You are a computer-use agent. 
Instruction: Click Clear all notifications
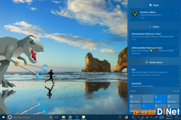[x=176, y=91]
